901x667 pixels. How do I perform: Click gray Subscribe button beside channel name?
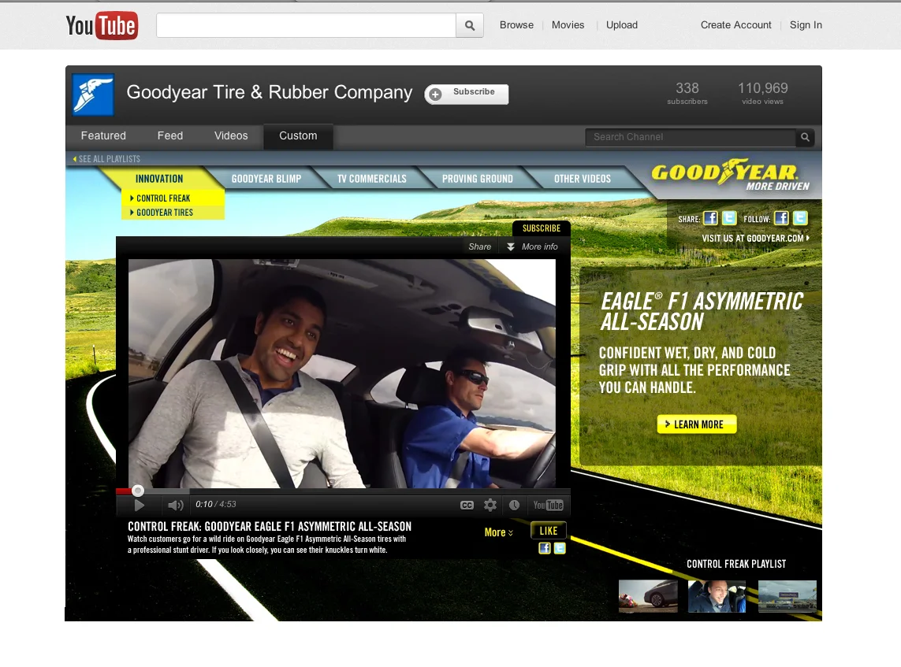point(467,94)
